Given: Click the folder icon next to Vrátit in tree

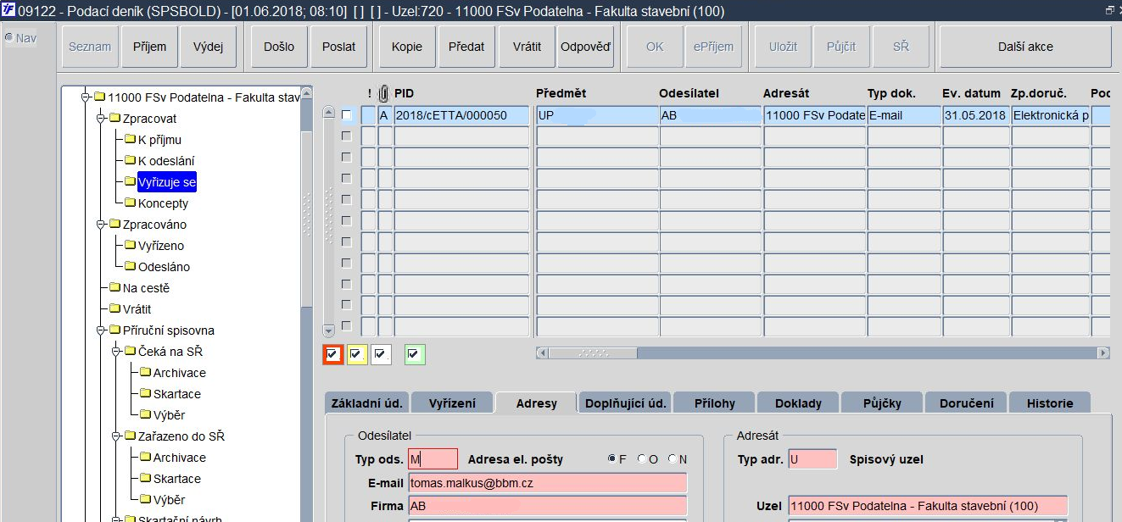Looking at the screenshot, I should (114, 308).
